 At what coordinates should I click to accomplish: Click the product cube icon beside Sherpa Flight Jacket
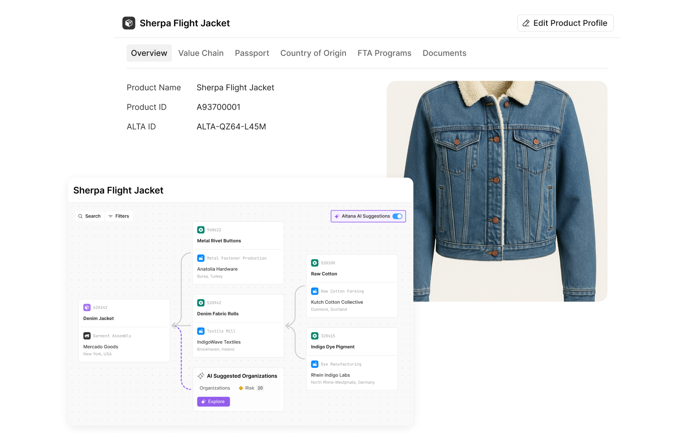(128, 22)
